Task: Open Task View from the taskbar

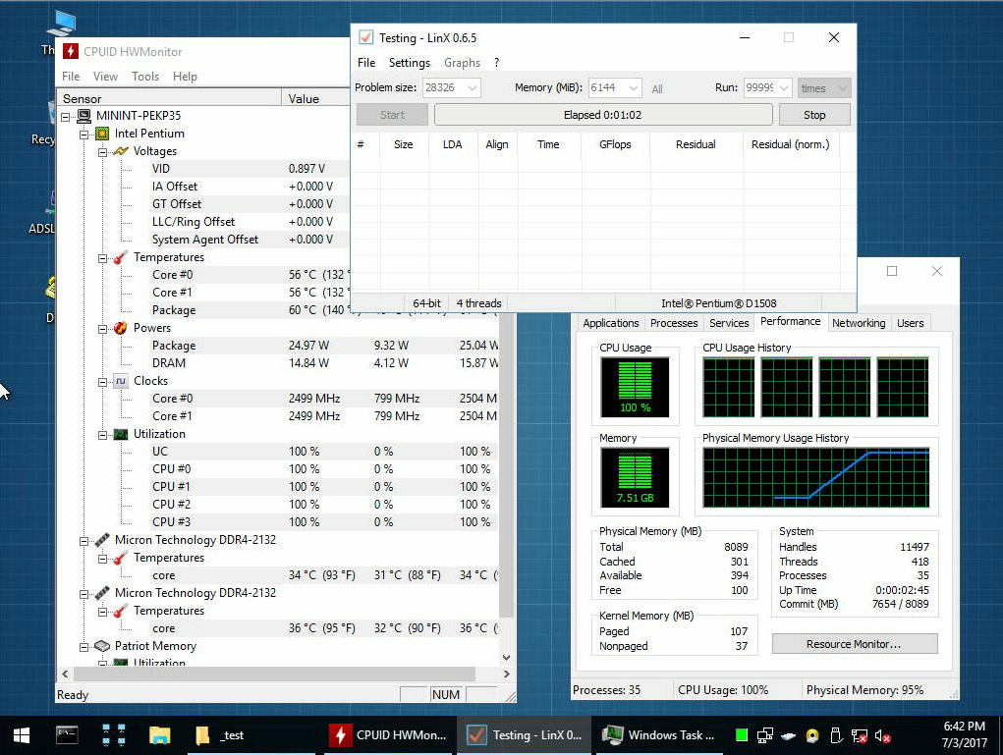Action: pyautogui.click(x=113, y=735)
